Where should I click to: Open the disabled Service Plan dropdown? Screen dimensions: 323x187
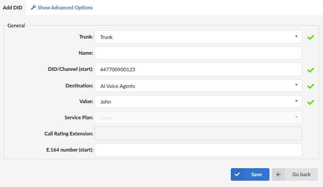pyautogui.click(x=198, y=117)
